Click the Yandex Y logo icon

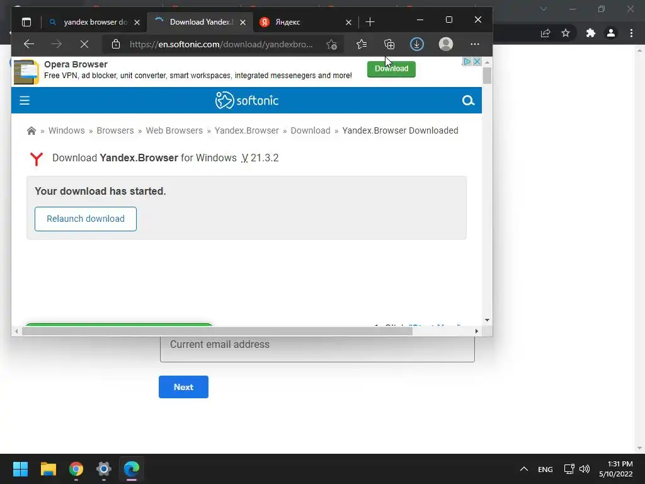(37, 158)
